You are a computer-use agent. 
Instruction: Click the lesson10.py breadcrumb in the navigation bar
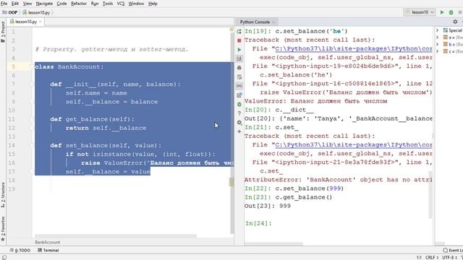pyautogui.click(x=36, y=12)
